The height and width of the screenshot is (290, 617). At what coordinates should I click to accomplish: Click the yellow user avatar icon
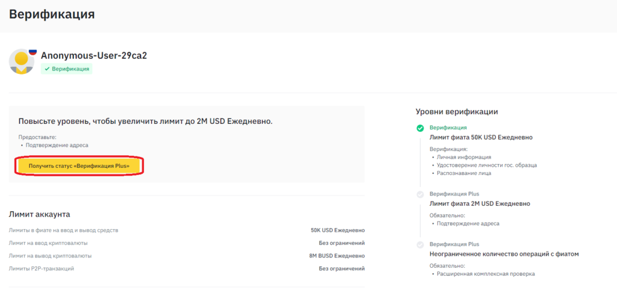point(22,61)
